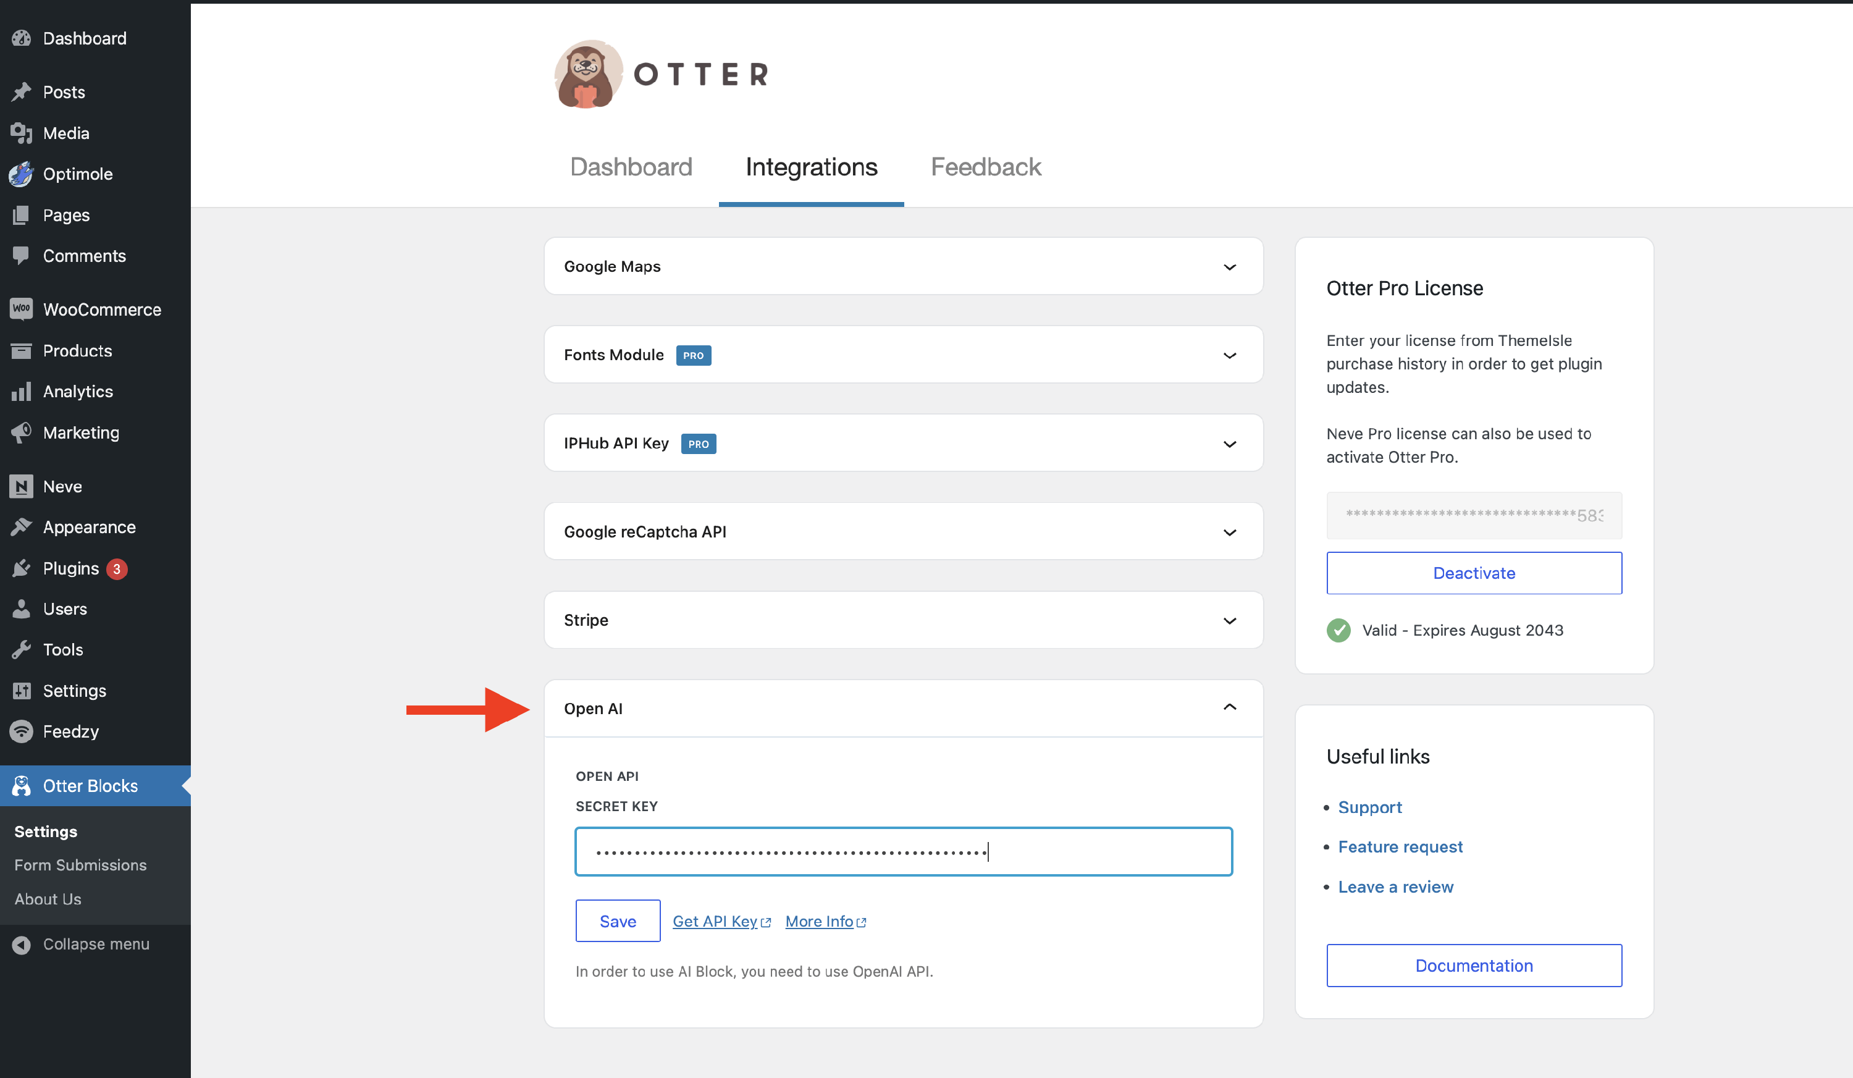Image resolution: width=1853 pixels, height=1078 pixels.
Task: Switch to the Otter Dashboard tab
Action: tap(631, 167)
